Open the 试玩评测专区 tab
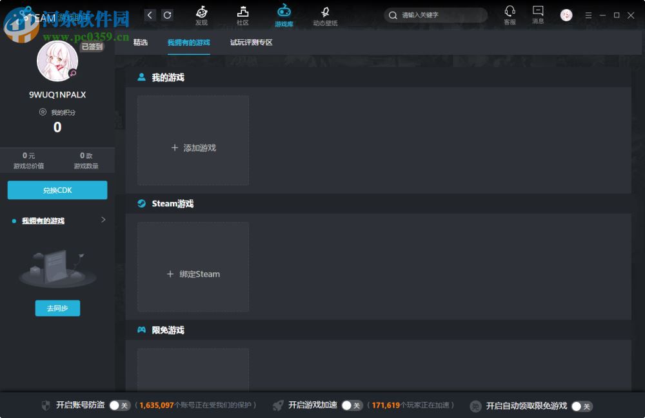 pyautogui.click(x=252, y=42)
